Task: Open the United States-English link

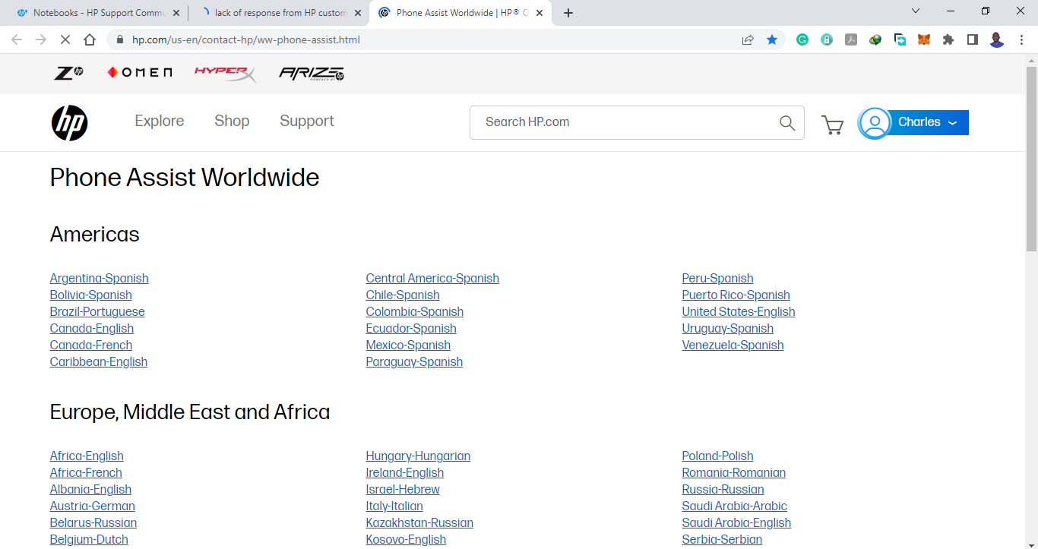Action: (x=739, y=312)
